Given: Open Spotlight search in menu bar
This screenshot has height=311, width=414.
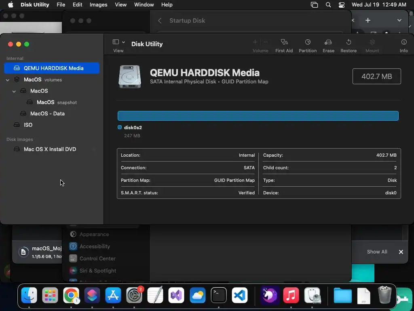Looking at the screenshot, I should tap(328, 5).
